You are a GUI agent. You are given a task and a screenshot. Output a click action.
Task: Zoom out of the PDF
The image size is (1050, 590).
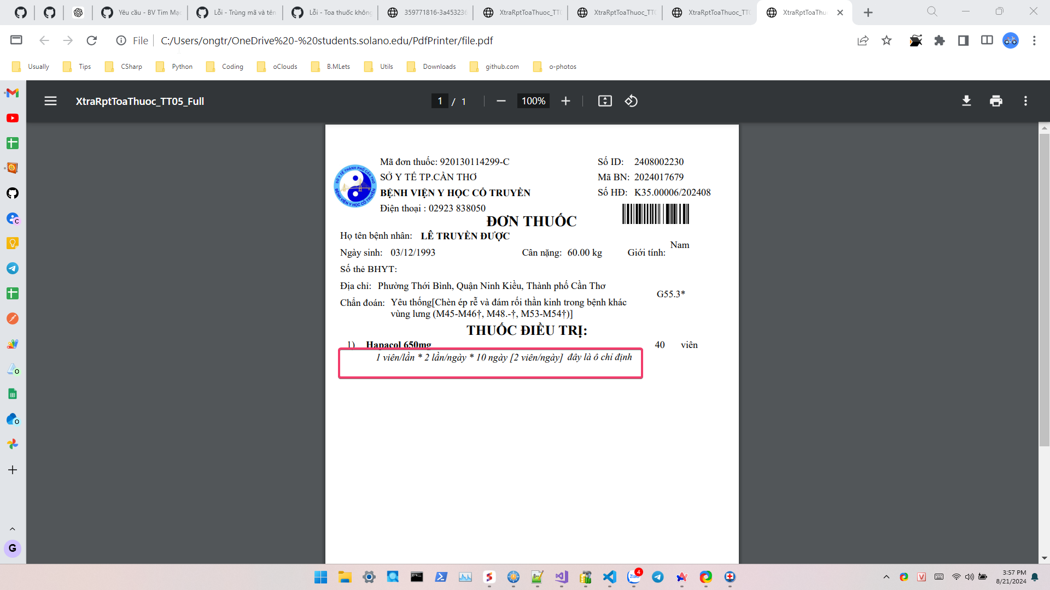click(501, 101)
